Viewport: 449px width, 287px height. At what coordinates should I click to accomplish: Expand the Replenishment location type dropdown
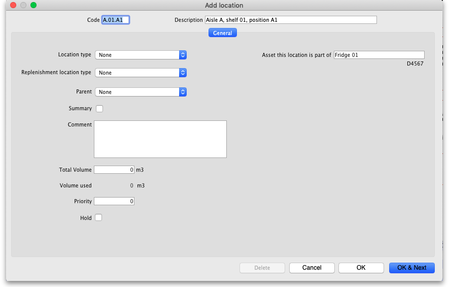(x=141, y=73)
